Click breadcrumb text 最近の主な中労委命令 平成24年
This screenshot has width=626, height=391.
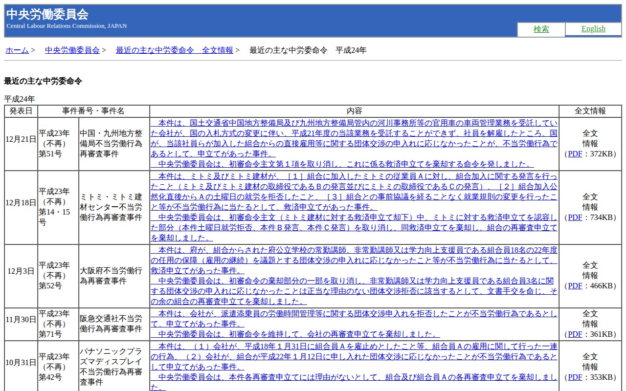(x=308, y=50)
